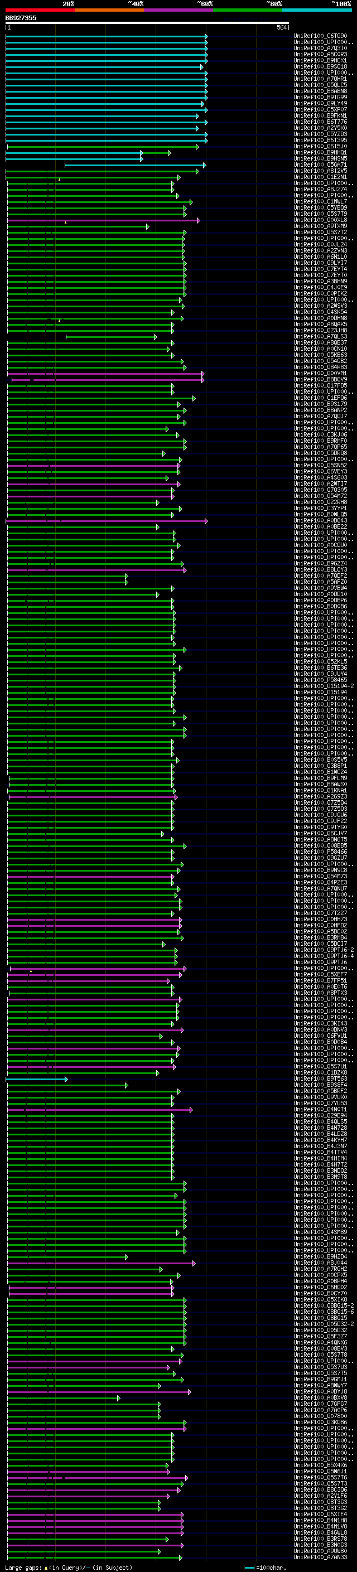
Task: Open hit UniRef100_A7QHR1
Action: (x=320, y=79)
